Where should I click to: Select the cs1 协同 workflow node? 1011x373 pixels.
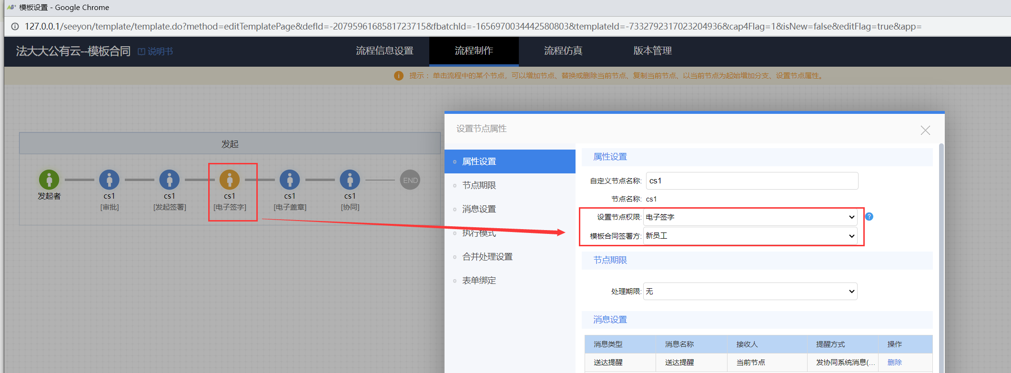[350, 180]
